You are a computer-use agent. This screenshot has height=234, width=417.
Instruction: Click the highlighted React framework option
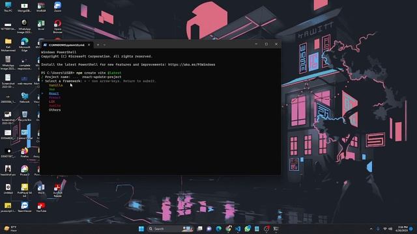tap(53, 94)
